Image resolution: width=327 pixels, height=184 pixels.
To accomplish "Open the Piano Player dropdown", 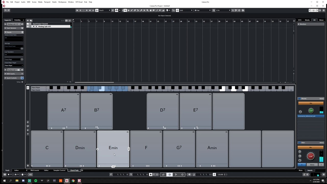I will coord(14,65).
